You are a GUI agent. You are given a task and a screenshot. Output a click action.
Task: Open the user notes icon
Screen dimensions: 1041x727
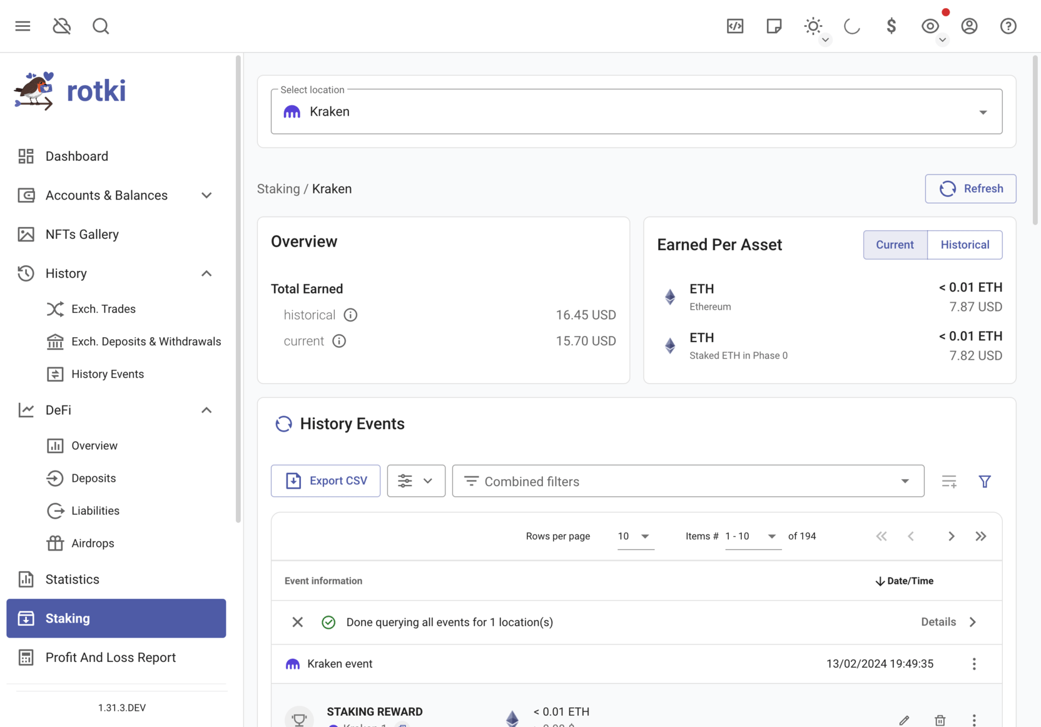click(x=774, y=26)
